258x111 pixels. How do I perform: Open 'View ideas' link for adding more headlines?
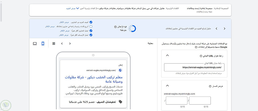pyautogui.click(x=64, y=22)
